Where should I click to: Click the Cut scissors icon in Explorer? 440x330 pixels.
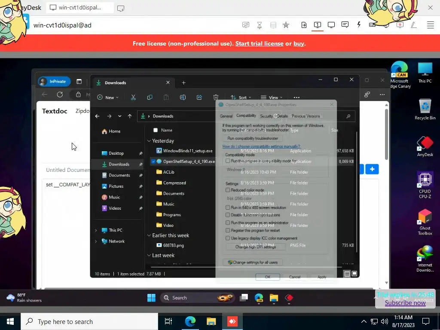(133, 98)
